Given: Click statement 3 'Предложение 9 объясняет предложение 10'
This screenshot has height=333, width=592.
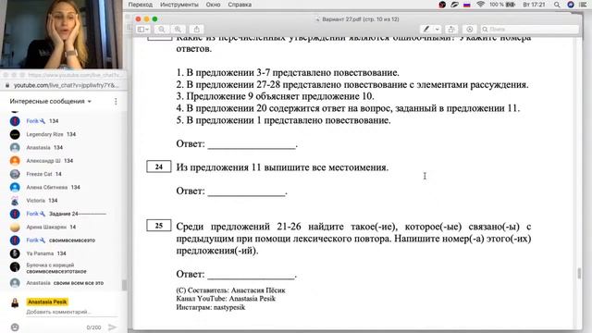Looking at the screenshot, I should [x=276, y=96].
